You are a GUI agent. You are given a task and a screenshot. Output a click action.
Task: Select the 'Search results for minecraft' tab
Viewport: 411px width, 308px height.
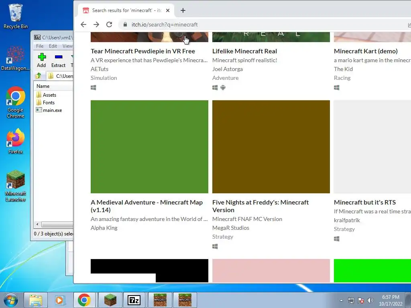coord(126,10)
